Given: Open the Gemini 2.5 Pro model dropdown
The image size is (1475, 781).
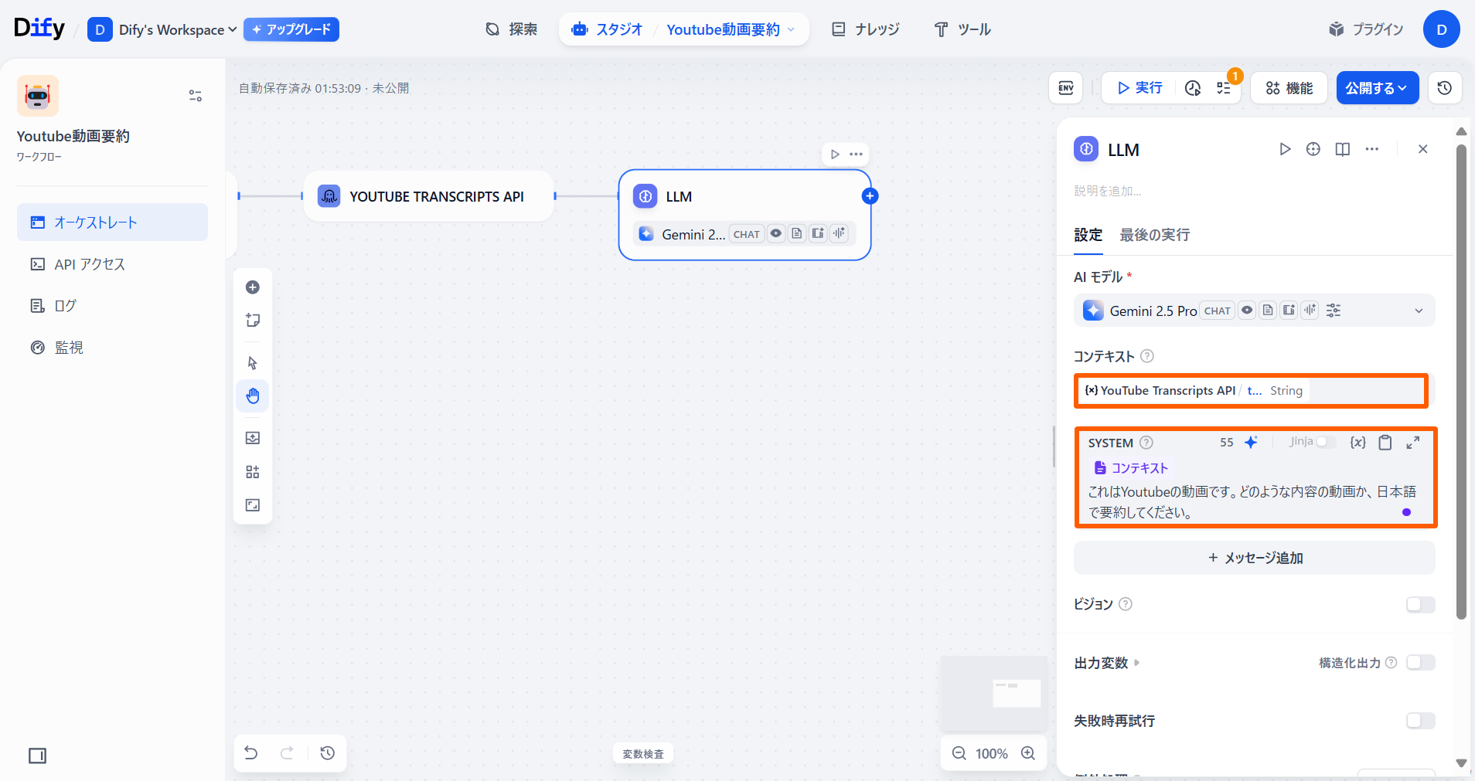Looking at the screenshot, I should [x=1418, y=311].
